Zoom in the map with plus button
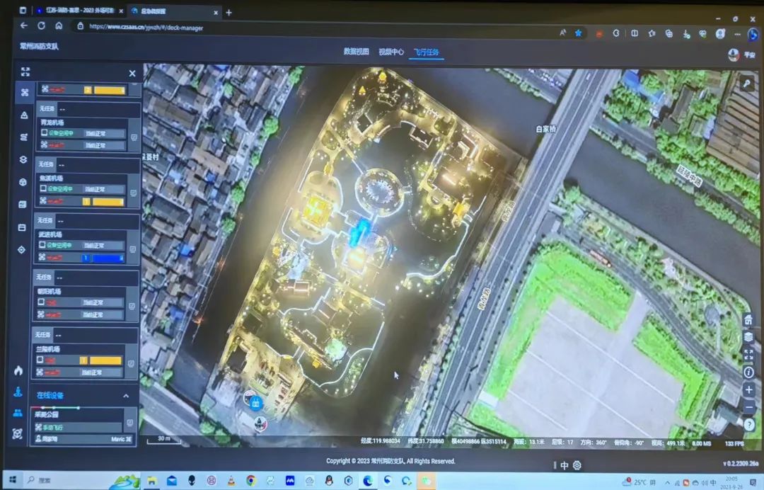The image size is (764, 490). coord(749,390)
